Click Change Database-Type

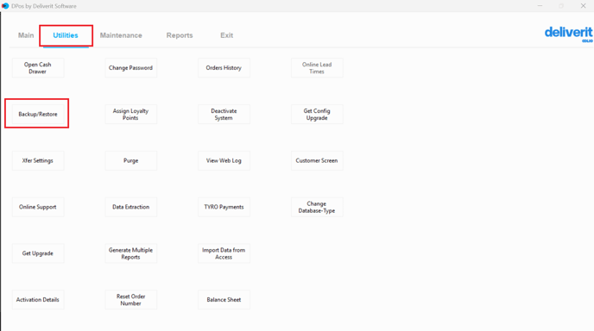pyautogui.click(x=317, y=207)
